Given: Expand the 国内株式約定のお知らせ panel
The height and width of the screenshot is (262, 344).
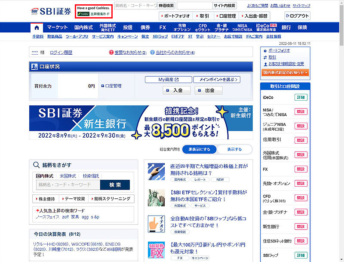Looking at the screenshot, I should pos(285,73).
